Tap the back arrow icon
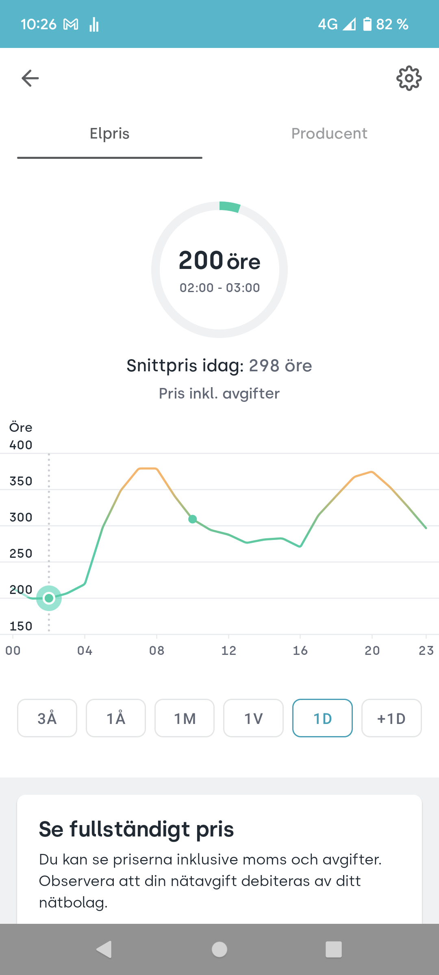 30,78
